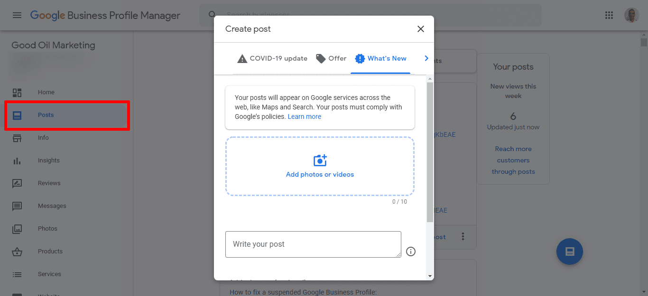Screen dimensions: 648x296
Task: Click the Offer tag icon
Action: click(321, 59)
